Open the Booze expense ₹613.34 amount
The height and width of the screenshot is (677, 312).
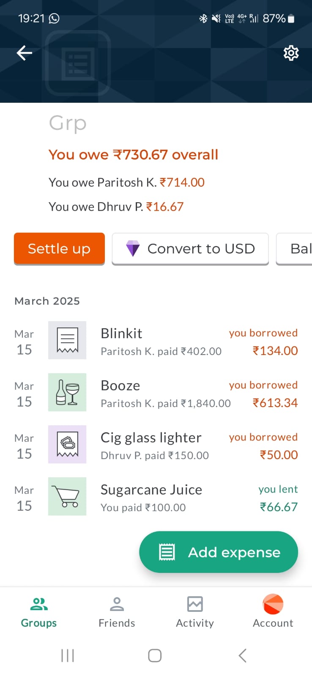click(275, 403)
